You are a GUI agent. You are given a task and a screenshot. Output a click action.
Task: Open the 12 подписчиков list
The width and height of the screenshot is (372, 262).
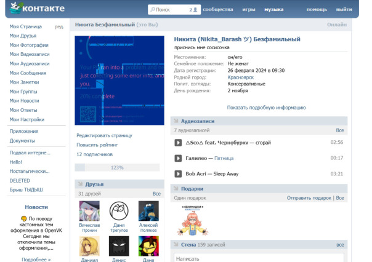click(94, 154)
